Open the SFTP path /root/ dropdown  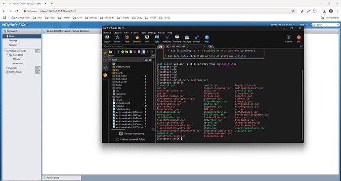point(153,56)
